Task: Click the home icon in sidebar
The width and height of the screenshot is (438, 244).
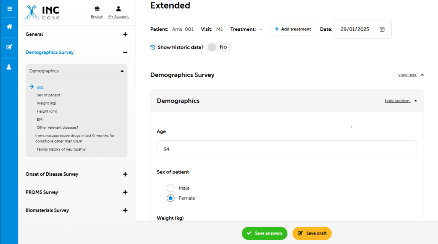Action: click(x=9, y=26)
